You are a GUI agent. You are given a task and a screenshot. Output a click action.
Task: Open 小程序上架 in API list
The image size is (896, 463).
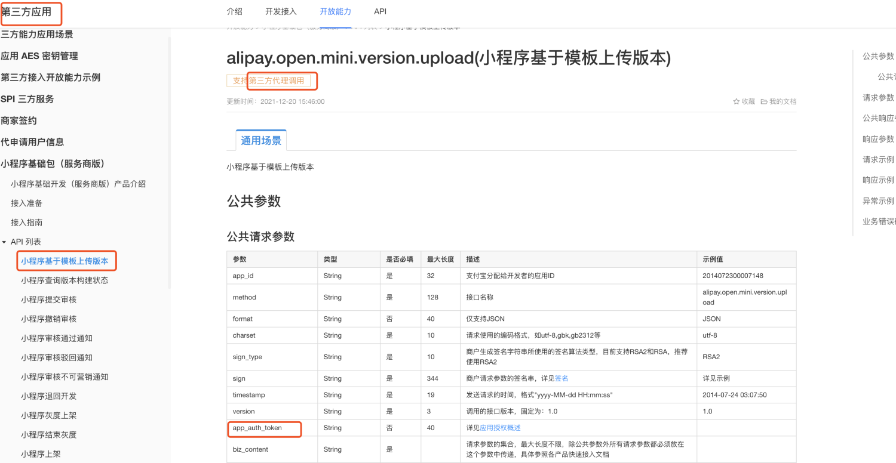pyautogui.click(x=41, y=454)
